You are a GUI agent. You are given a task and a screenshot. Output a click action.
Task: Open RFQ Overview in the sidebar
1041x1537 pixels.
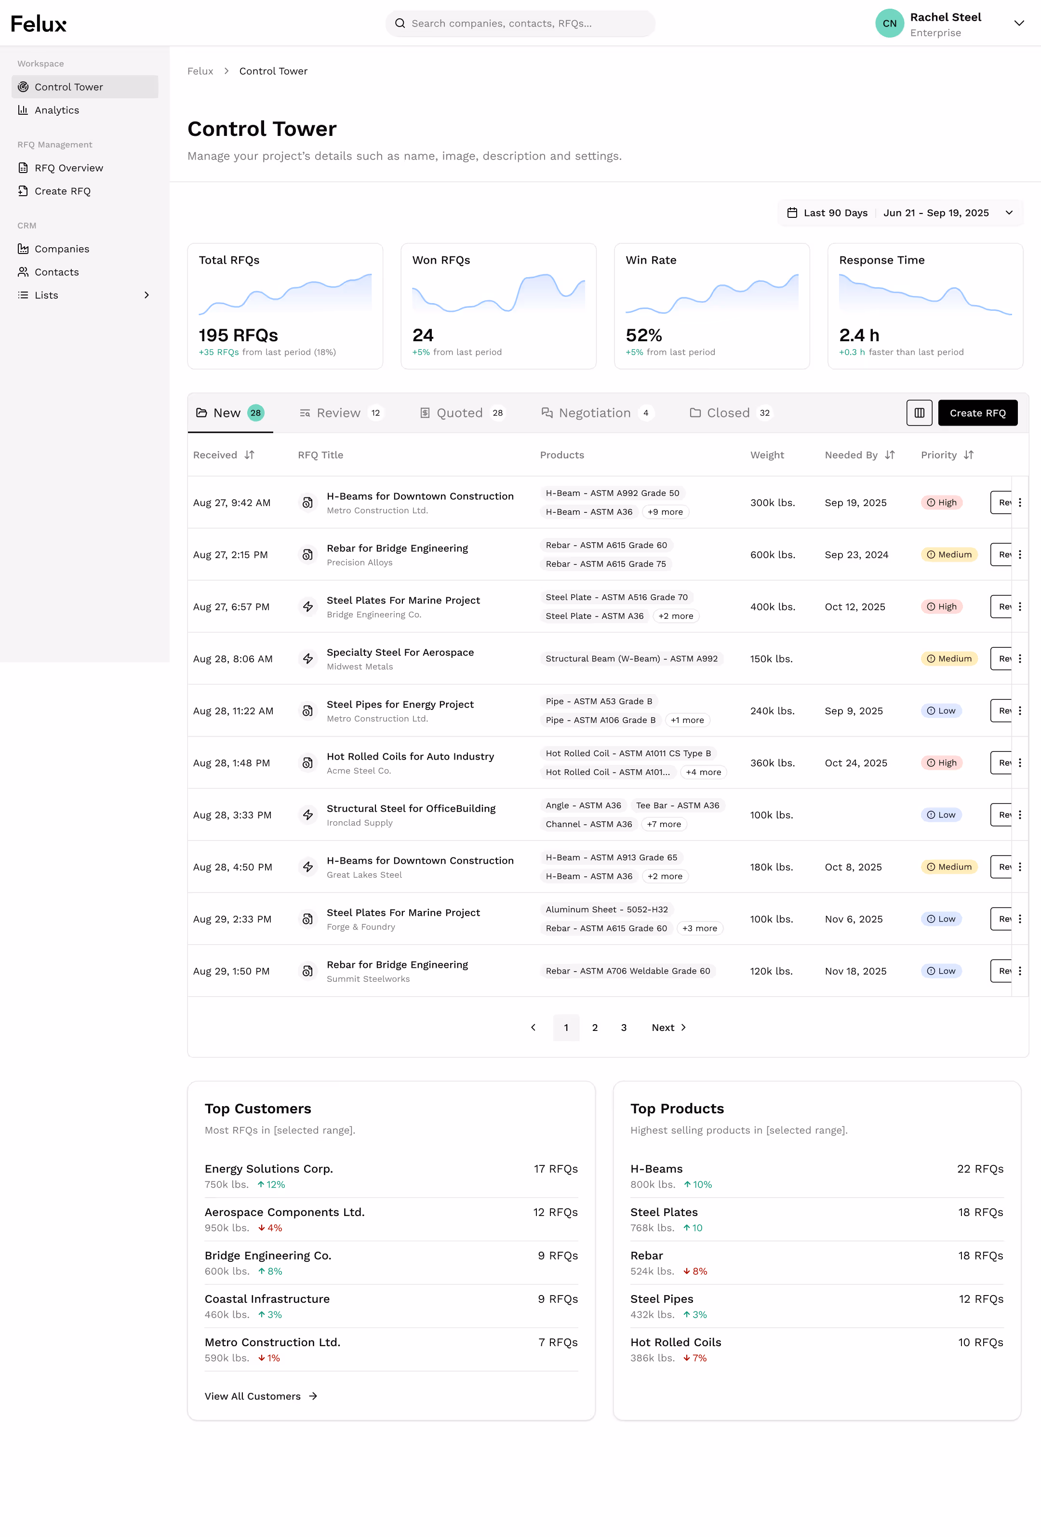69,167
